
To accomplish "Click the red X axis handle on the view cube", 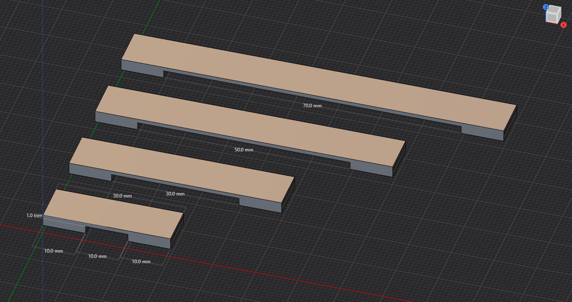I will pos(563,25).
